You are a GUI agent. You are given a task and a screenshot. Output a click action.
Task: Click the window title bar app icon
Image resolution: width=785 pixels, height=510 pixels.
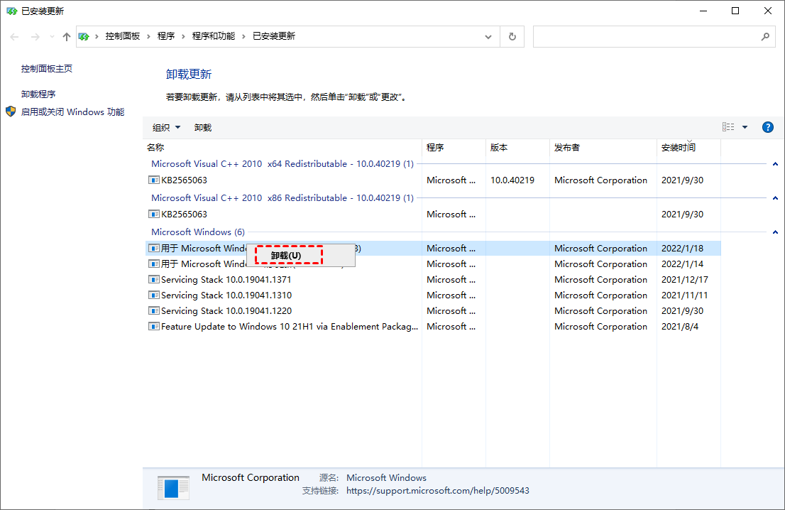pos(11,11)
